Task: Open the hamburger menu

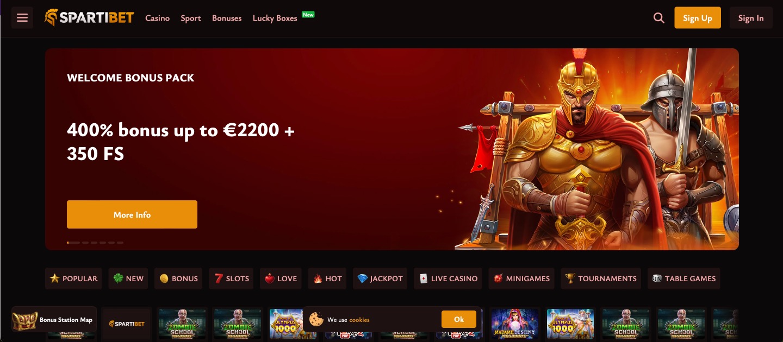Action: point(22,18)
